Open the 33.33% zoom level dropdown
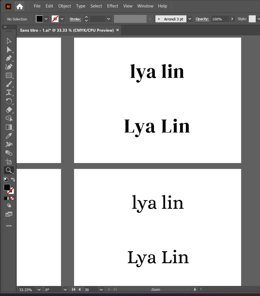 click(x=39, y=290)
